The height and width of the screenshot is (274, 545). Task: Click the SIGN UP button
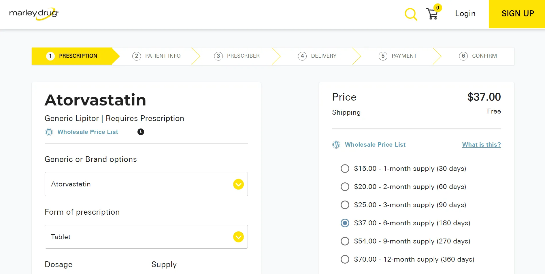517,14
